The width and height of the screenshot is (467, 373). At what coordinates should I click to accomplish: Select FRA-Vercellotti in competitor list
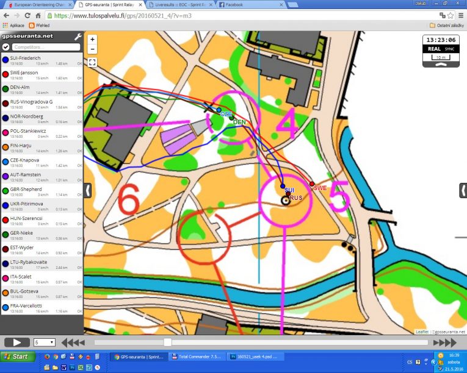coord(42,308)
